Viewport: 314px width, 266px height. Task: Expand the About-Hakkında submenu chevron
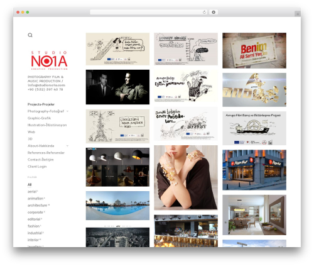coord(67,146)
